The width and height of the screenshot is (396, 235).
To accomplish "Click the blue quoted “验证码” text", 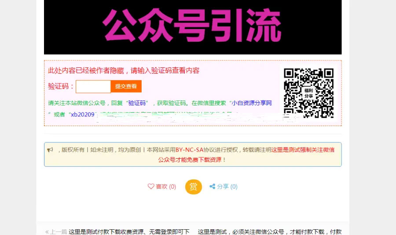I will pyautogui.click(x=137, y=103).
